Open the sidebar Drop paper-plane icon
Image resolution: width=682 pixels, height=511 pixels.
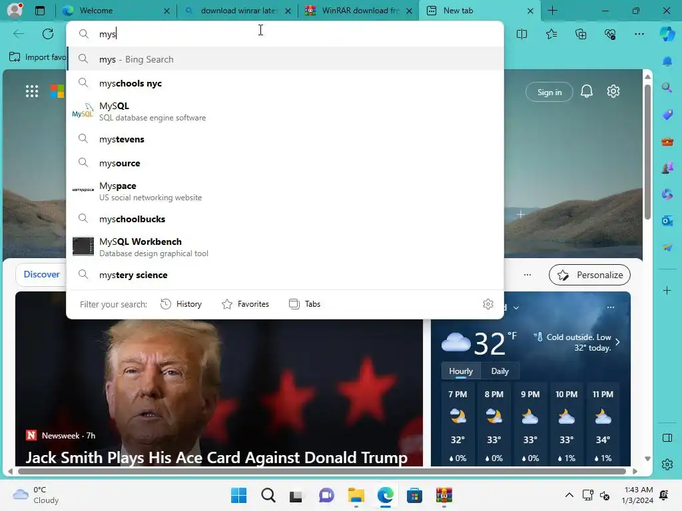667,248
